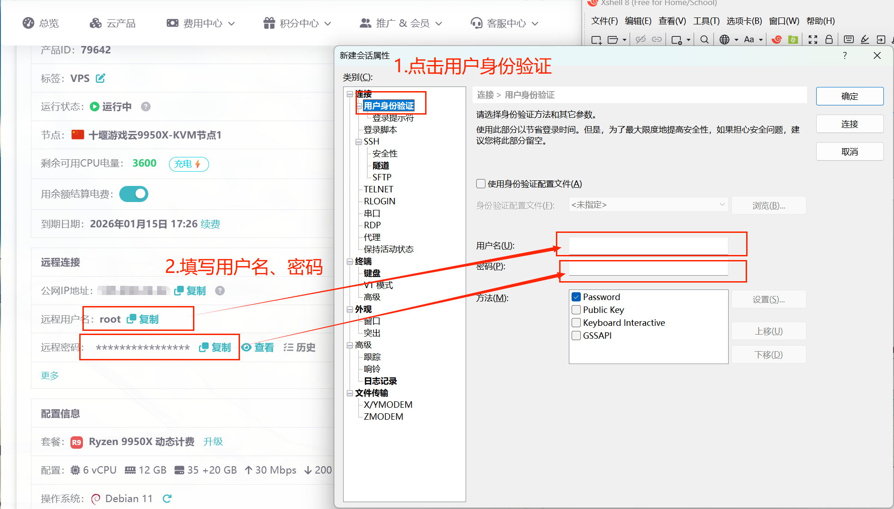Select 隧道 in the category tree
The width and height of the screenshot is (894, 509).
pos(381,166)
